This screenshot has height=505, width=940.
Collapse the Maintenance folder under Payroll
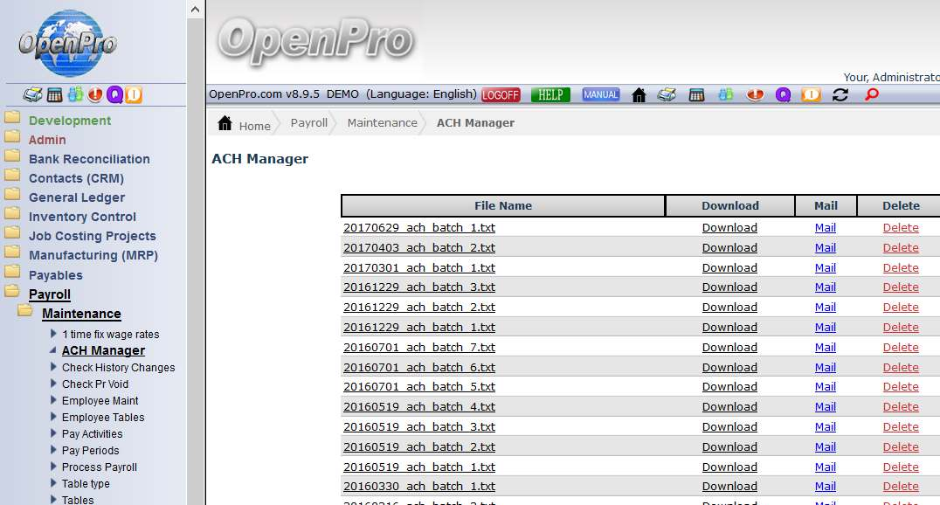click(x=81, y=314)
